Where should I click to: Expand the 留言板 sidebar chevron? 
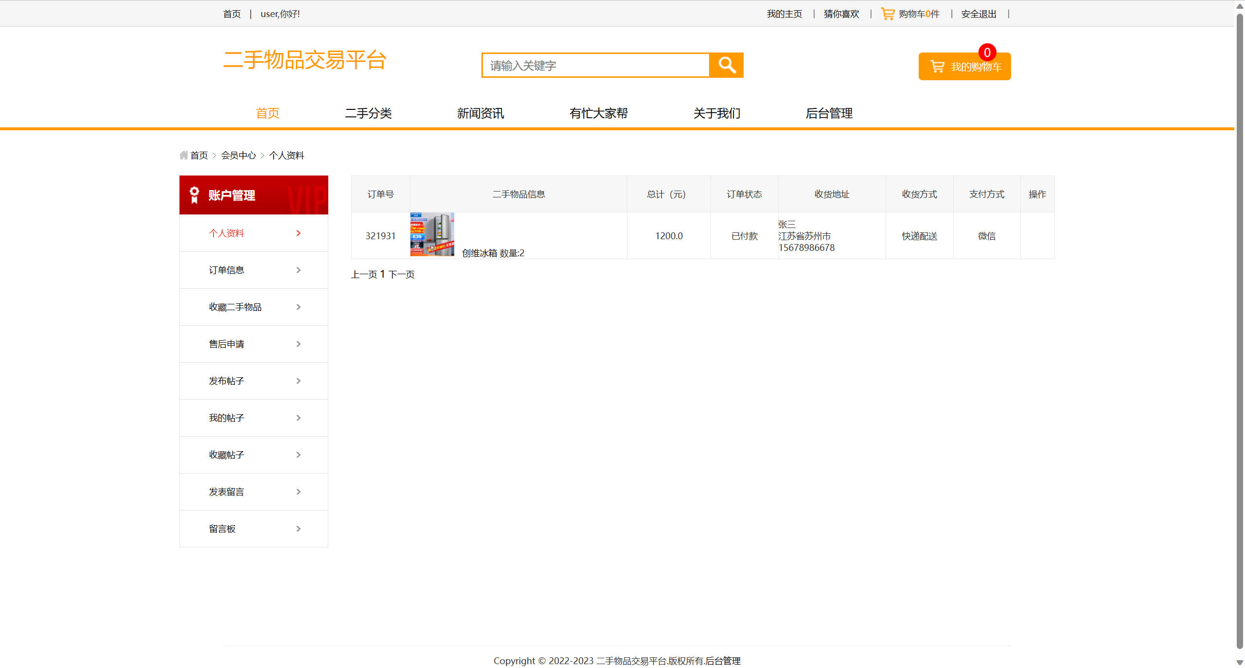[x=298, y=528]
